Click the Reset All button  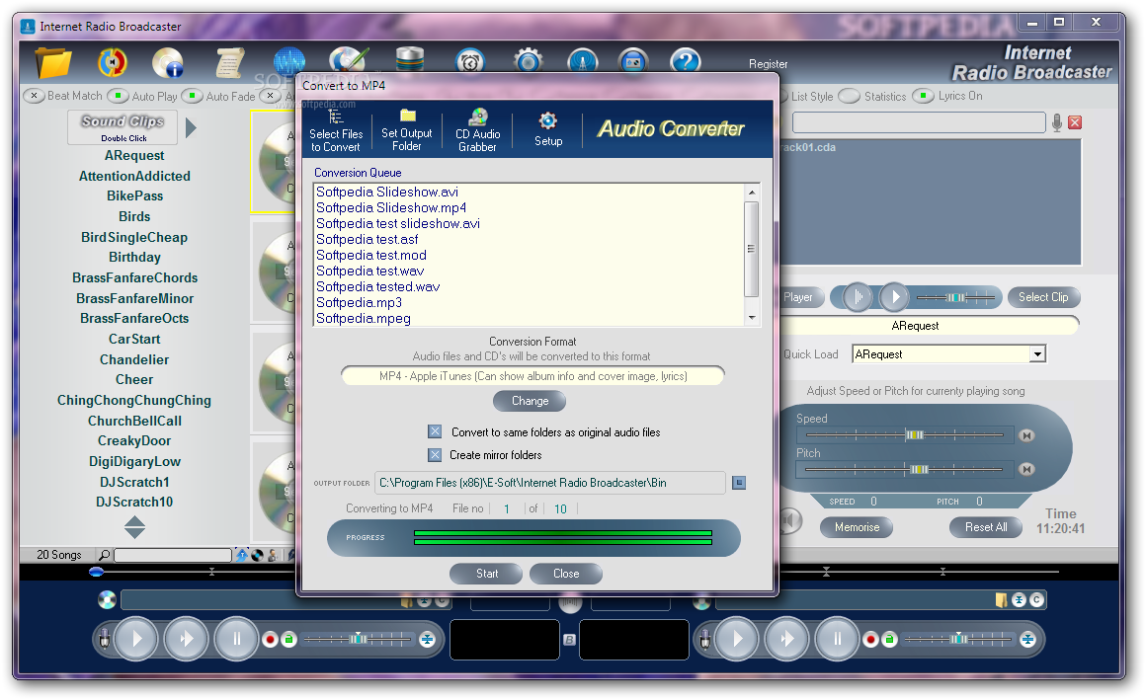pyautogui.click(x=985, y=527)
